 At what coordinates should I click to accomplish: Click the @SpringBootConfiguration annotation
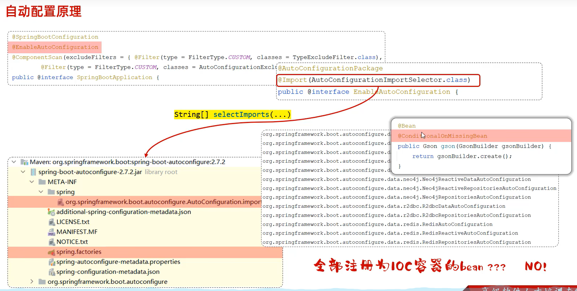point(55,37)
